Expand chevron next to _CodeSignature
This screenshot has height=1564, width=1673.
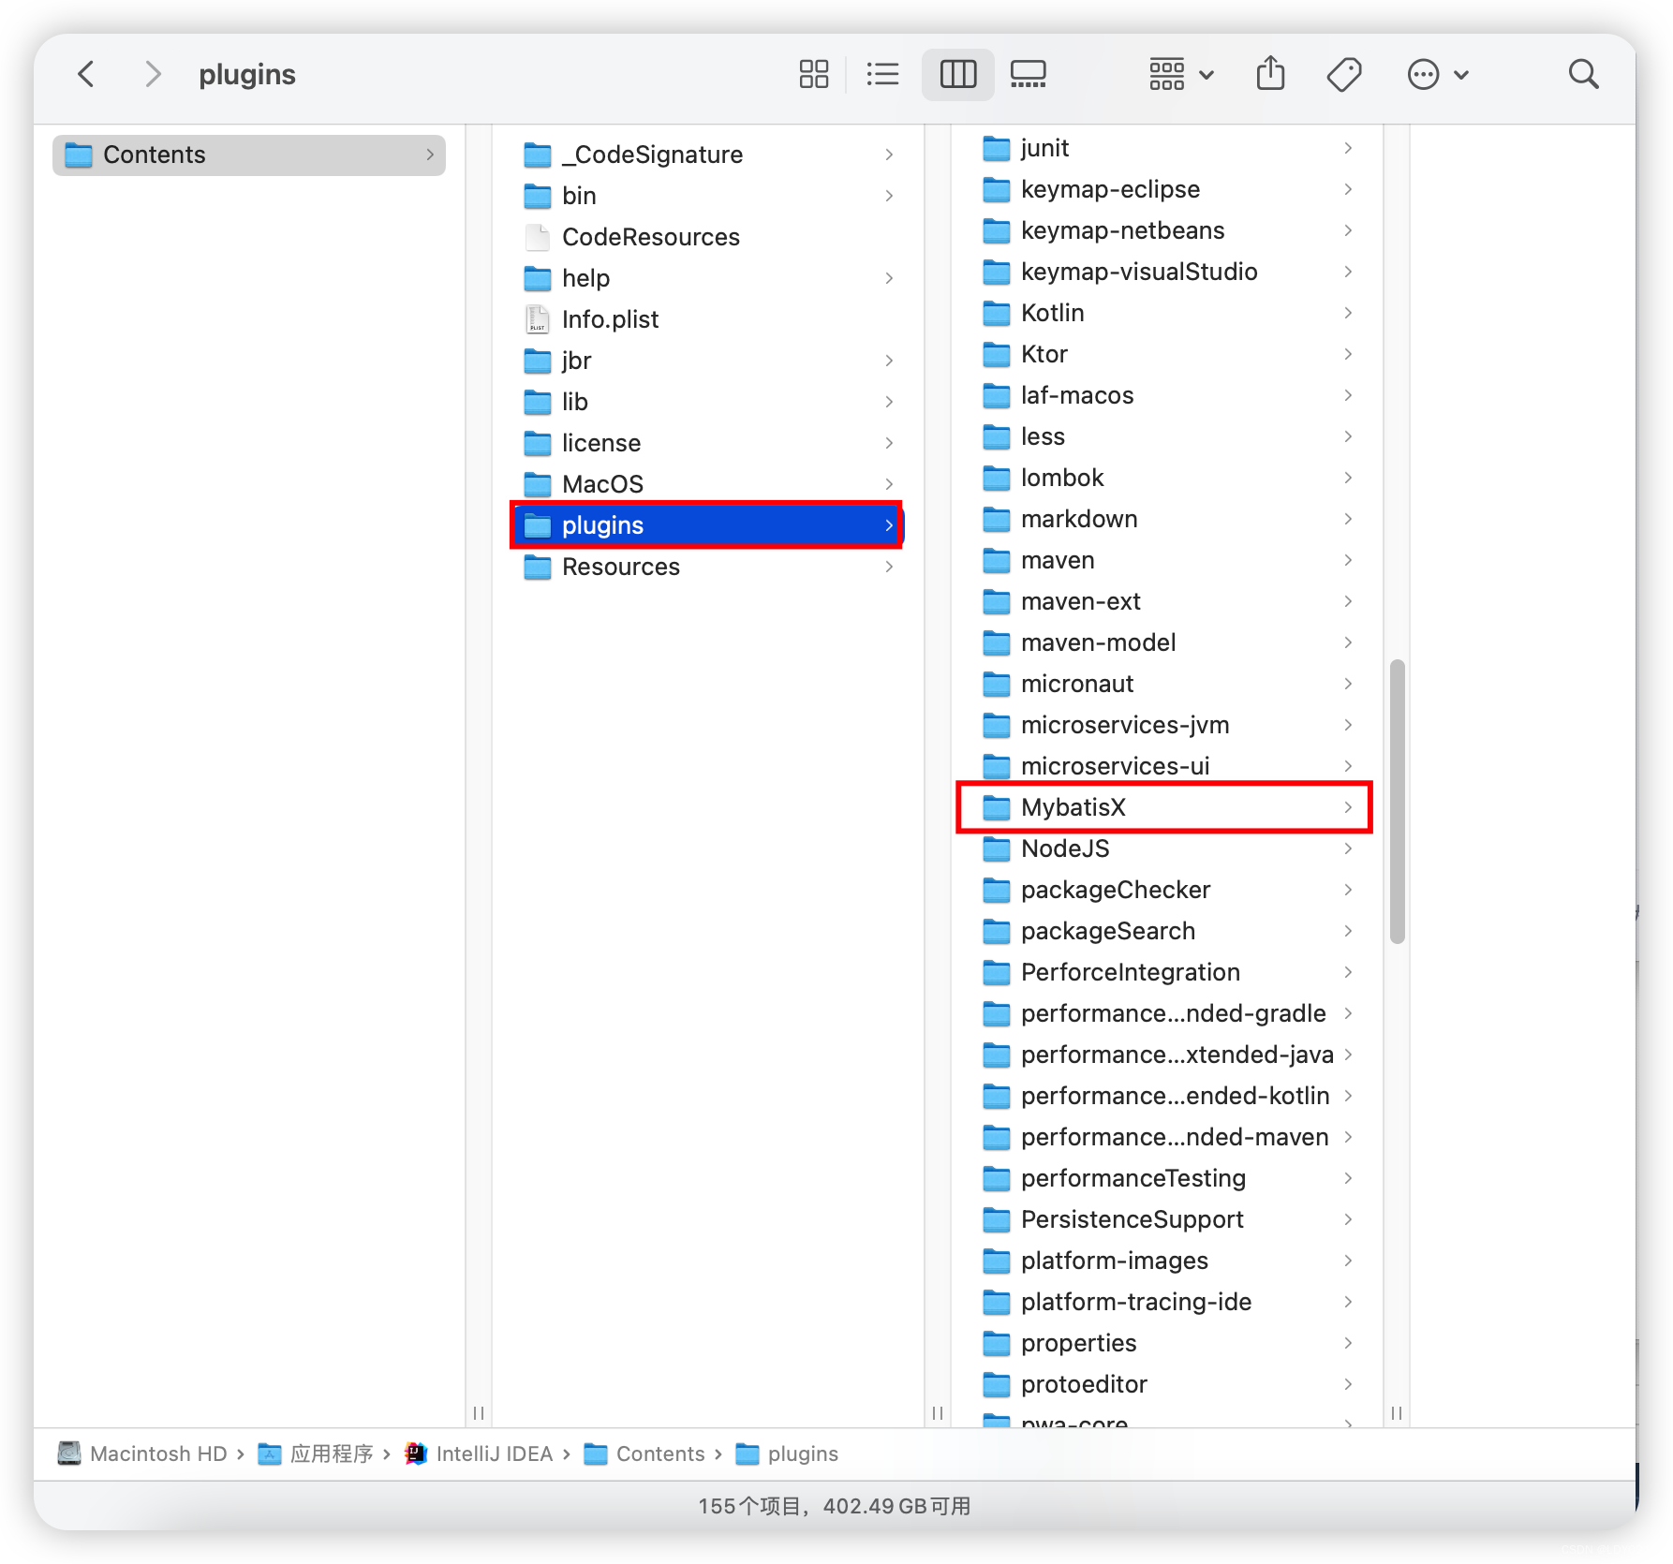point(889,155)
